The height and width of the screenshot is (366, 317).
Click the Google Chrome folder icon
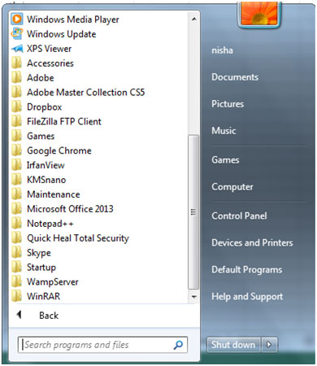tap(17, 150)
